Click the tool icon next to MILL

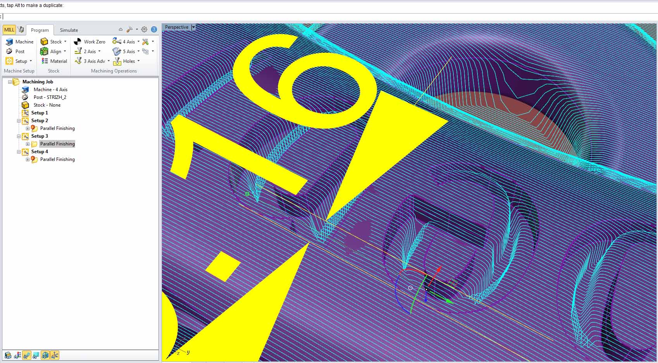pos(21,29)
